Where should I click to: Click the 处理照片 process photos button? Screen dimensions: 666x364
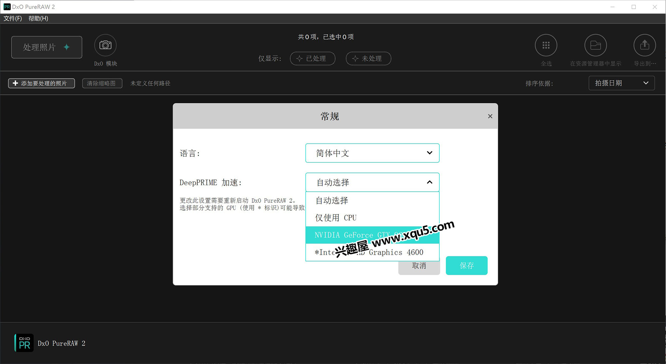47,47
